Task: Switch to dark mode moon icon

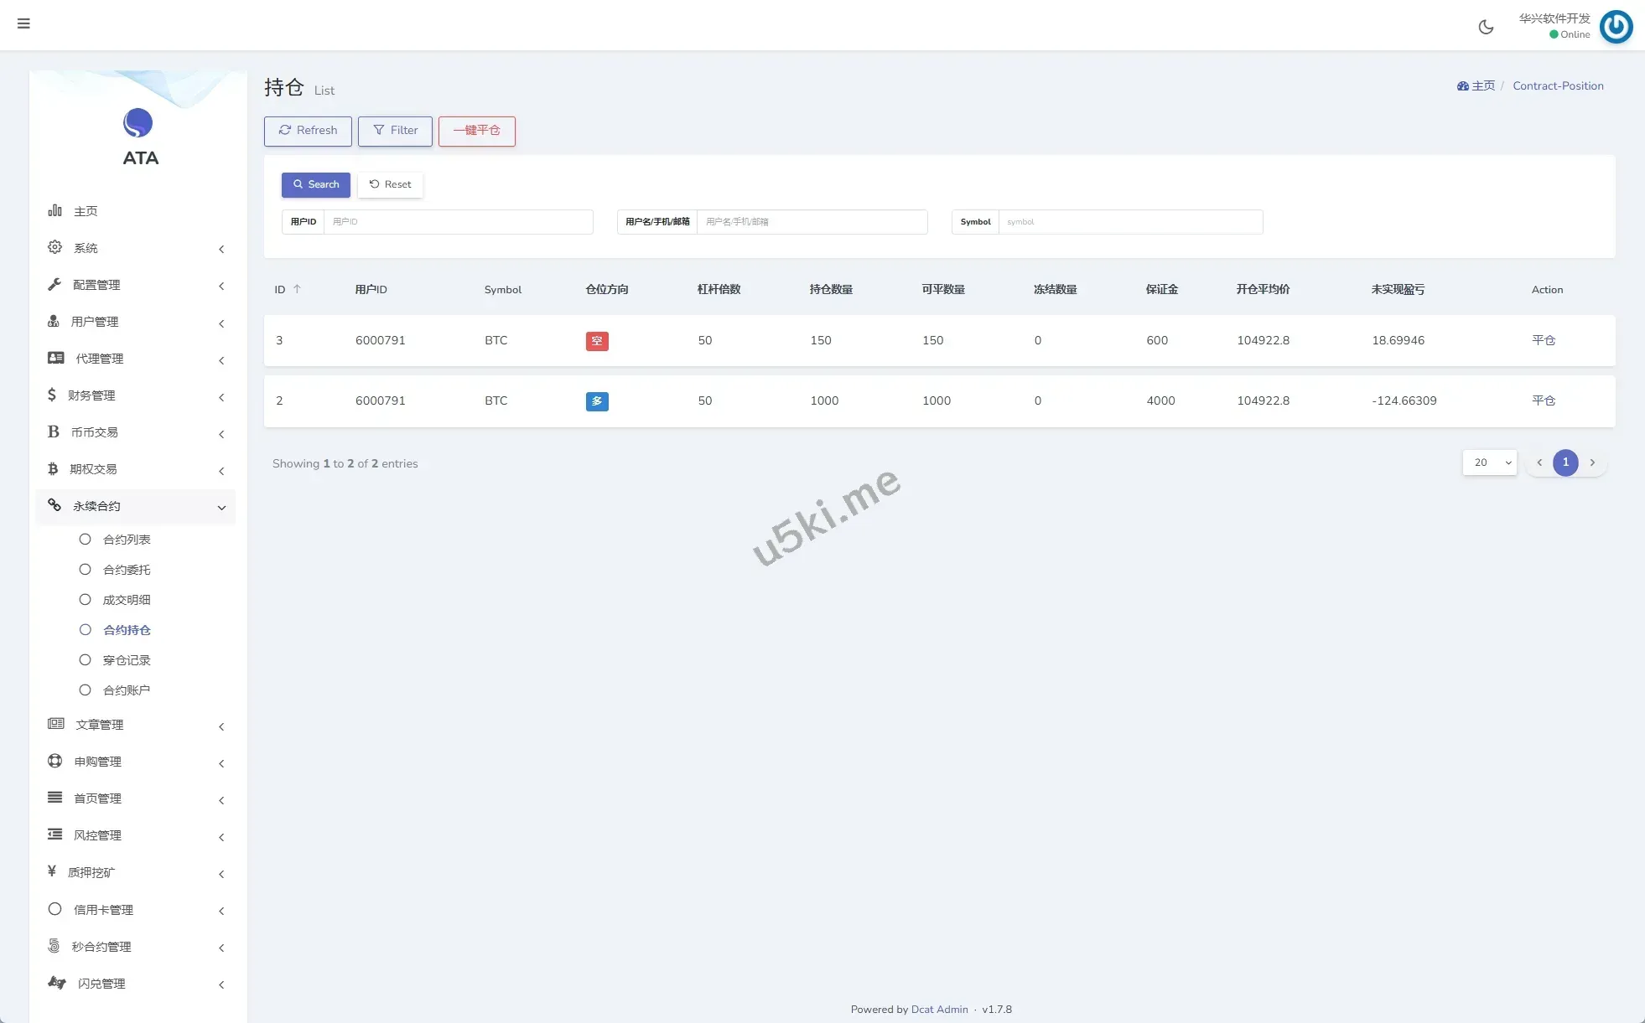Action: click(x=1486, y=27)
